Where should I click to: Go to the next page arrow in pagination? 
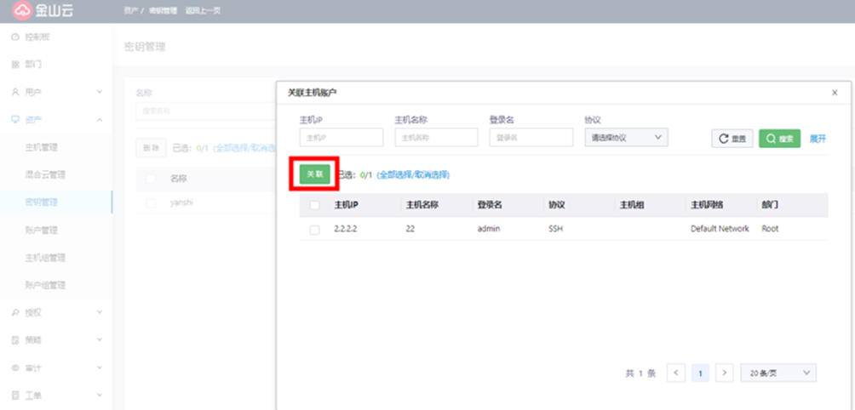(x=724, y=373)
